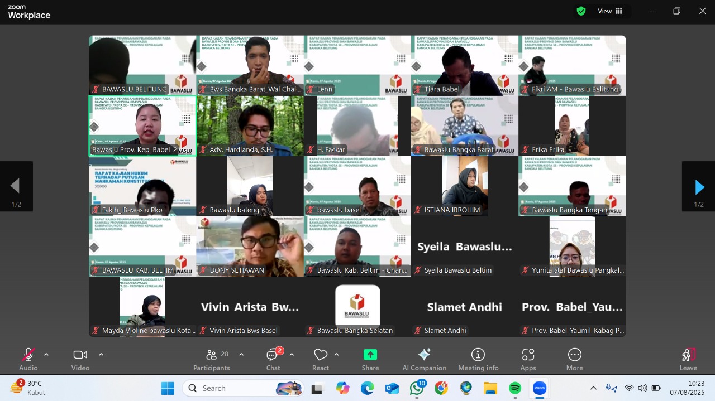This screenshot has height=401, width=715.
Task: Open Meeting info
Action: point(478,359)
